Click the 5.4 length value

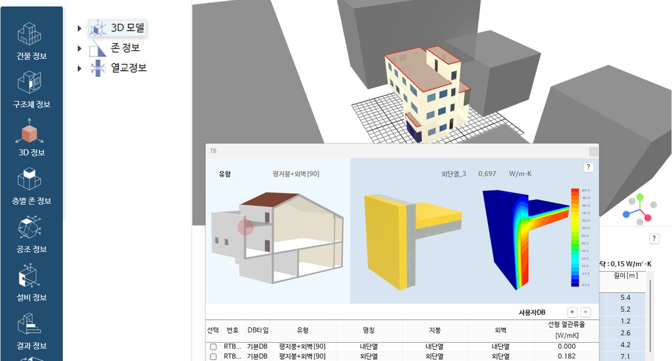tap(625, 298)
